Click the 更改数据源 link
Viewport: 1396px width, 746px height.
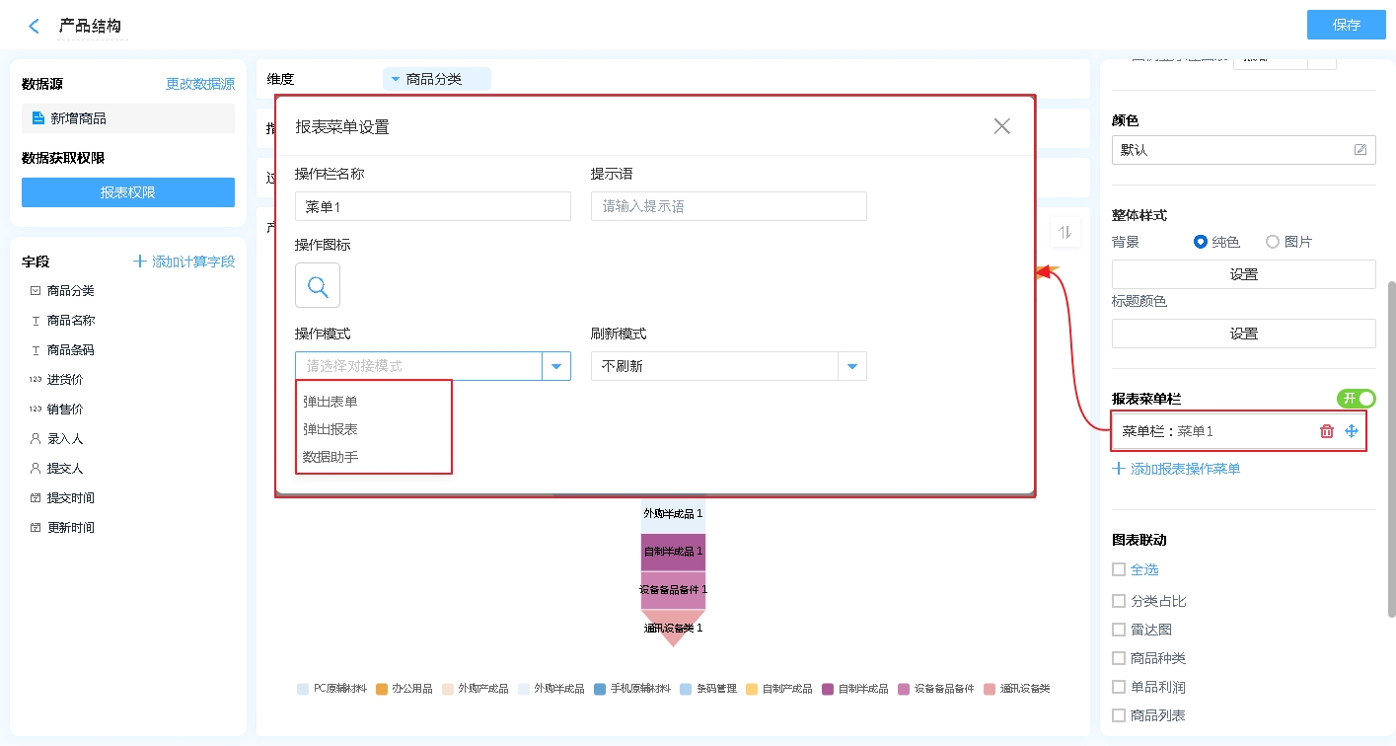coord(200,84)
